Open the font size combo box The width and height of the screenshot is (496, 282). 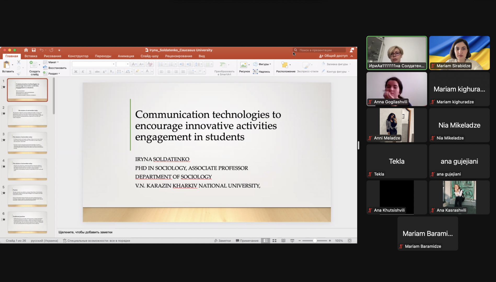(123, 64)
